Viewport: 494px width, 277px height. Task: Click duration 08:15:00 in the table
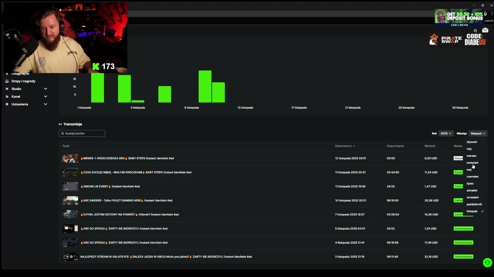coord(393,200)
